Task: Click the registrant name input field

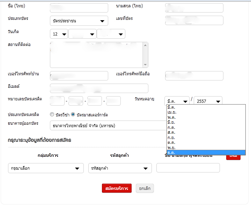Action: 188,168
